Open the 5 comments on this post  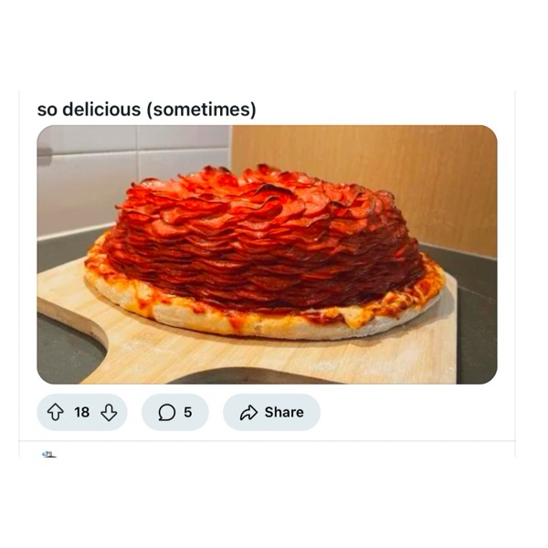[x=175, y=413]
